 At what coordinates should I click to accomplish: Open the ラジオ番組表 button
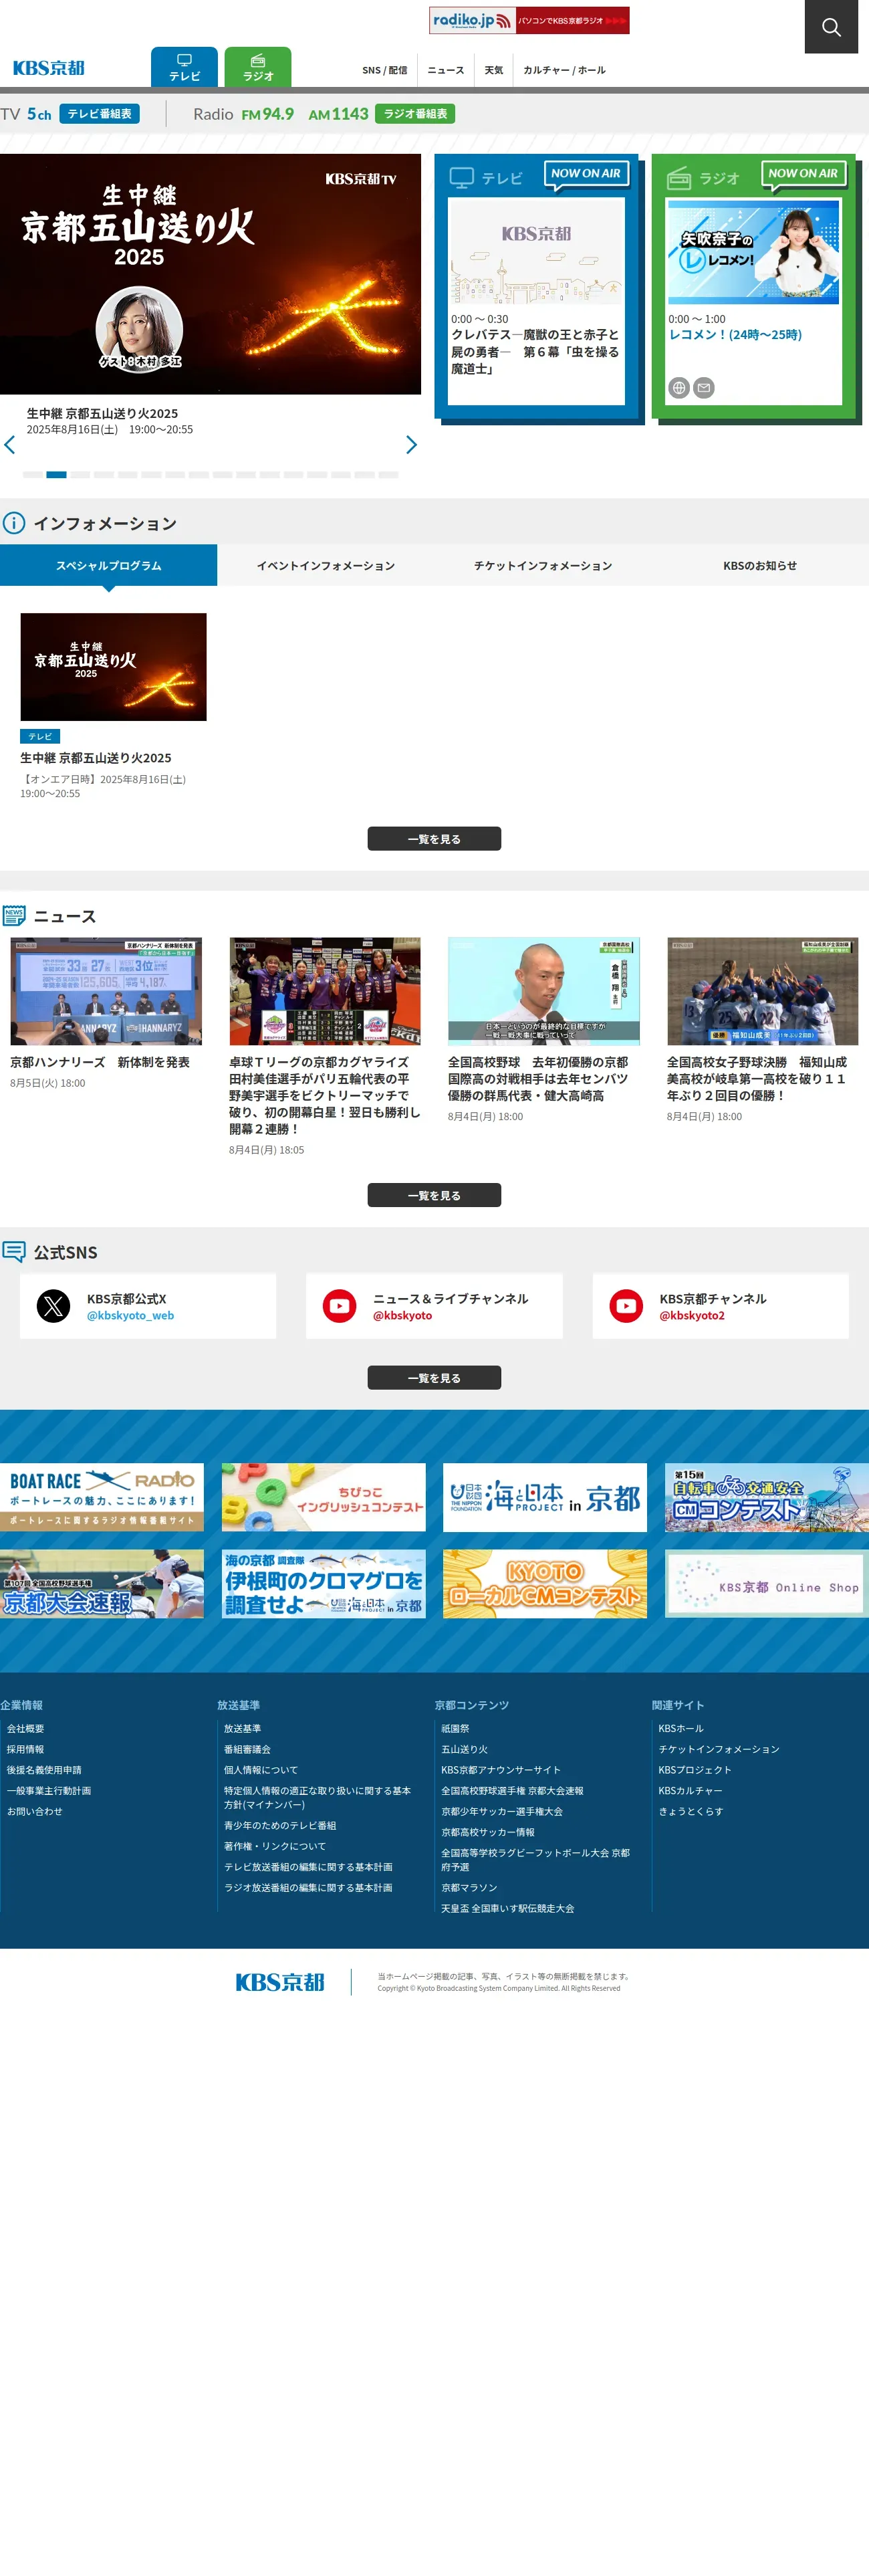tap(415, 114)
